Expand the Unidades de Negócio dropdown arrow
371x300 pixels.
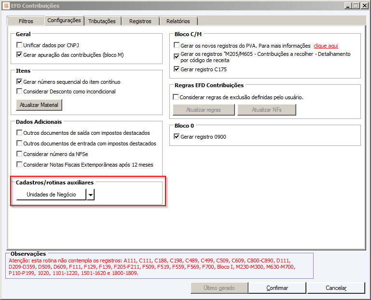click(x=91, y=195)
